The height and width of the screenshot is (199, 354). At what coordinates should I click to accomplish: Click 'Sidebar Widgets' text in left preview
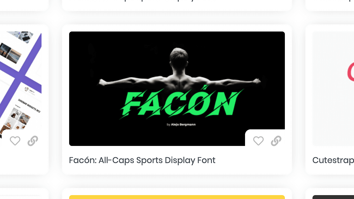(x=29, y=106)
